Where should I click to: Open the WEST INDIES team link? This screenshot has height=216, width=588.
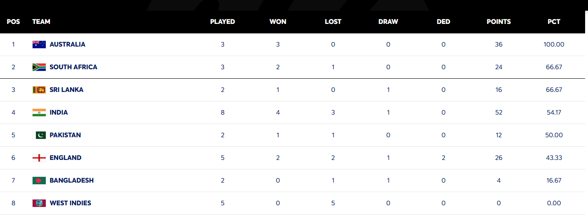70,203
